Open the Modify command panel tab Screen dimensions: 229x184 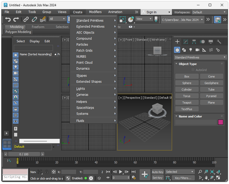(186, 42)
